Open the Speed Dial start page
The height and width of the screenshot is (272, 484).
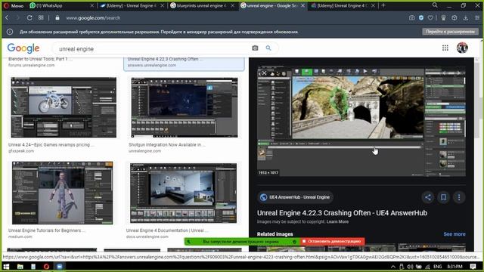tap(41, 18)
